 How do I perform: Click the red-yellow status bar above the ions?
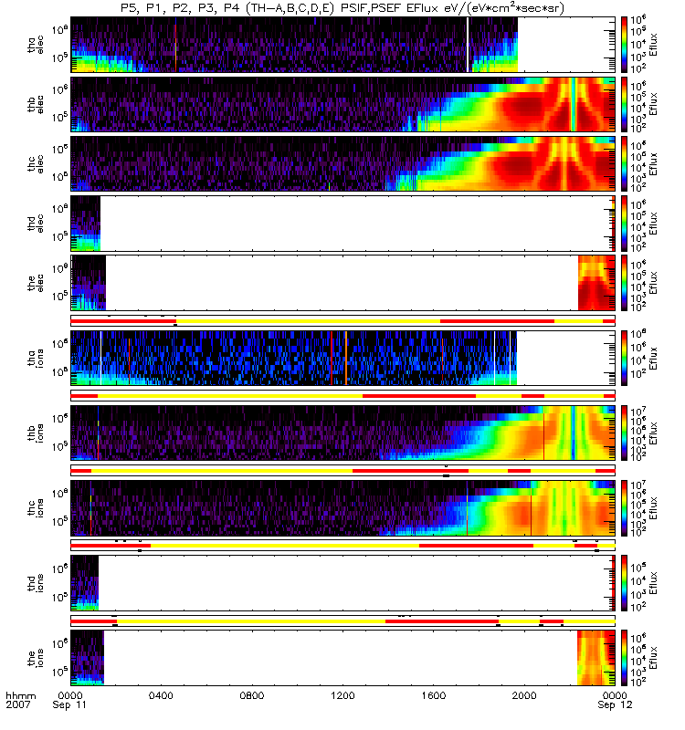pyautogui.click(x=343, y=621)
